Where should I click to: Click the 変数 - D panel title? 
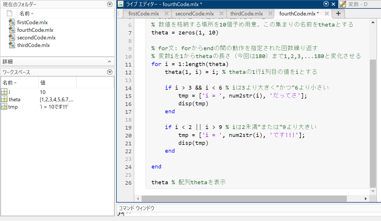(x=358, y=4)
